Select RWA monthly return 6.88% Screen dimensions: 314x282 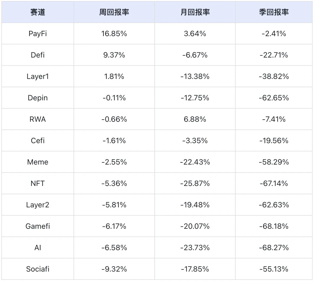(x=195, y=119)
